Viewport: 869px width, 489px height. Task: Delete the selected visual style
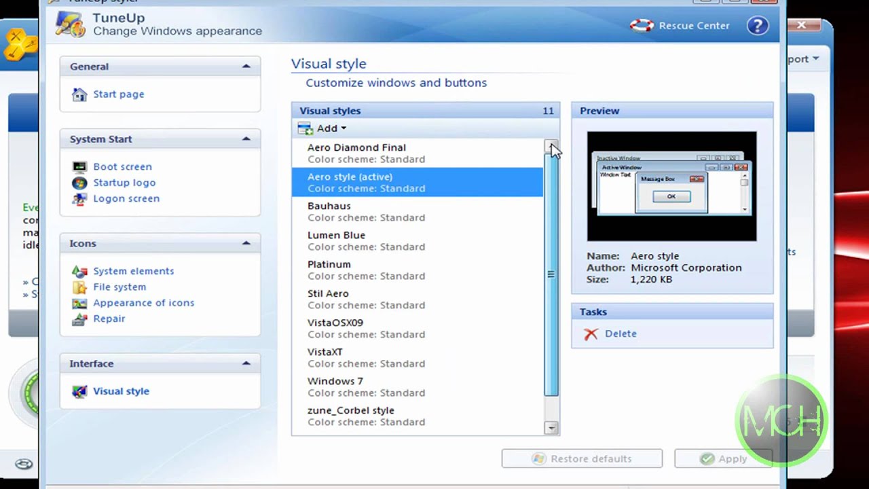click(x=621, y=333)
